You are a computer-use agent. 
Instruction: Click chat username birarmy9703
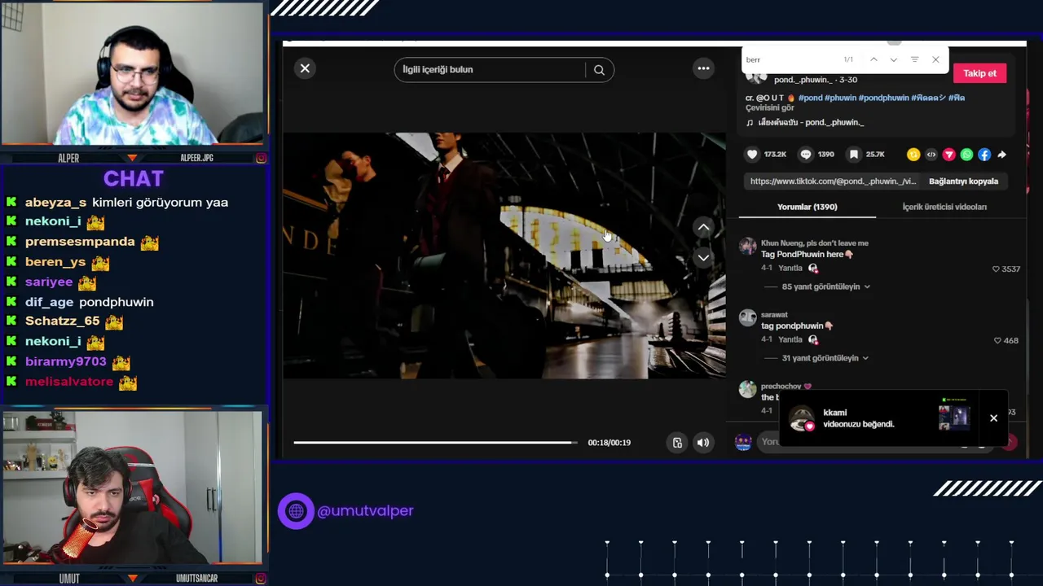pyautogui.click(x=65, y=361)
